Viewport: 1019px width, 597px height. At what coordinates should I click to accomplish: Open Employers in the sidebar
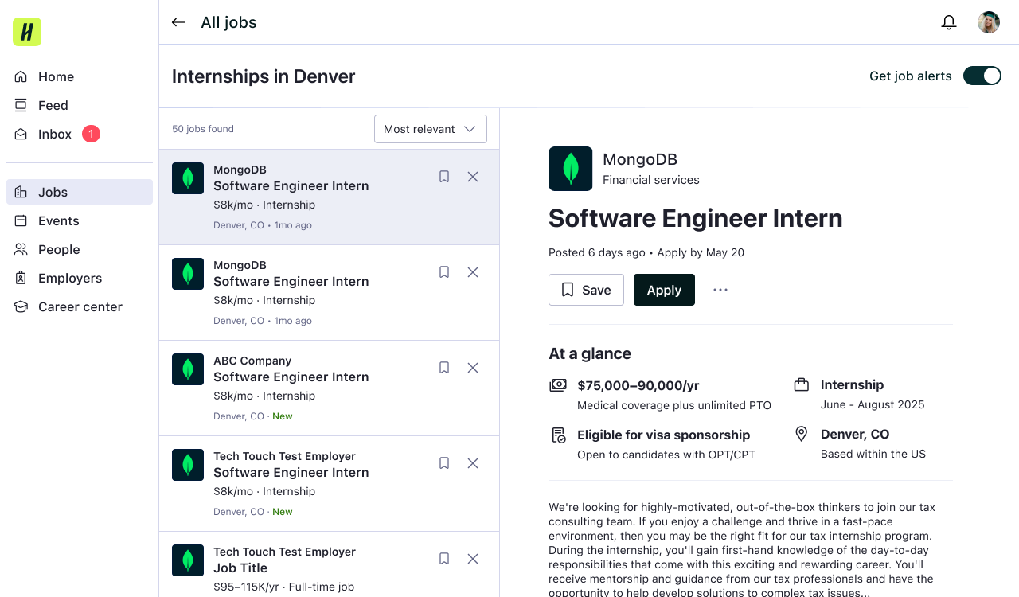pyautogui.click(x=80, y=278)
